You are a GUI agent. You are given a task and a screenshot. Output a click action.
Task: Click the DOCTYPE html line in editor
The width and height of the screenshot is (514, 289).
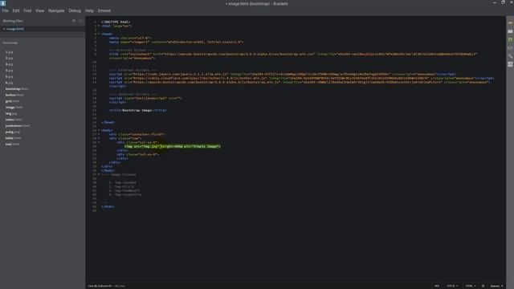pyautogui.click(x=116, y=22)
